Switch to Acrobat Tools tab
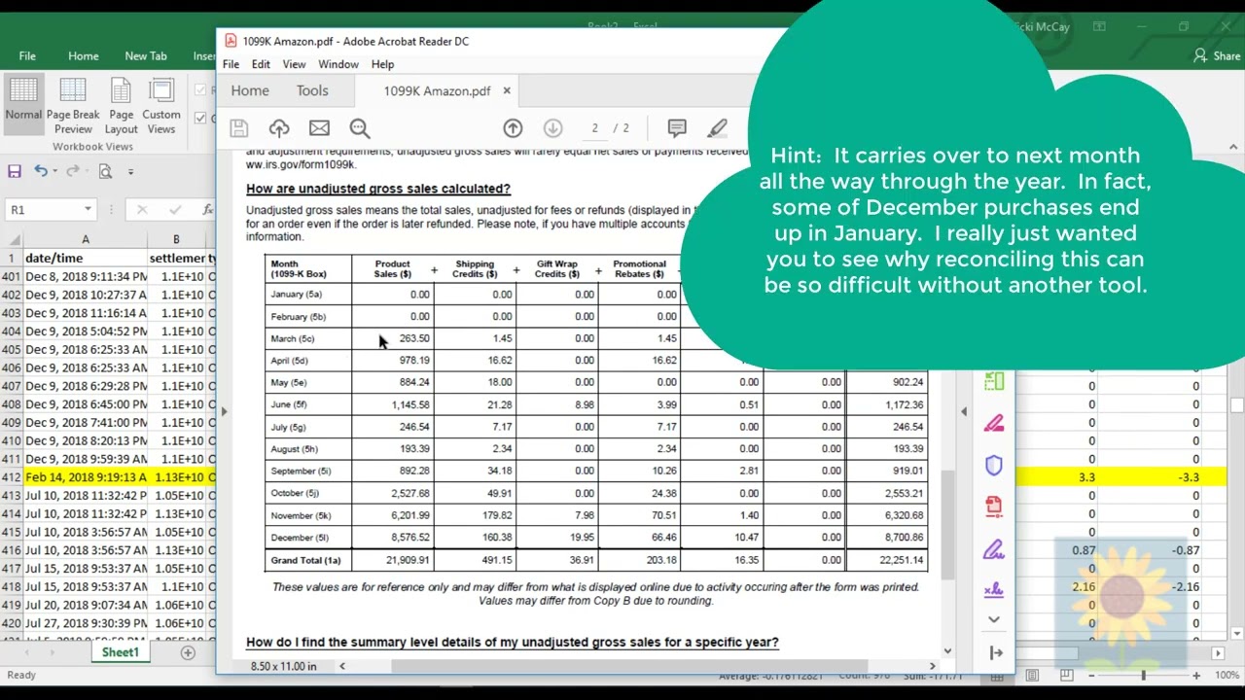This screenshot has height=700, width=1245. click(x=312, y=90)
